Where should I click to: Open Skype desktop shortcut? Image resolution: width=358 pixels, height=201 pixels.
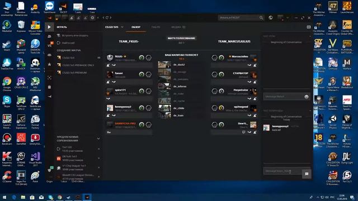pyautogui.click(x=7, y=102)
